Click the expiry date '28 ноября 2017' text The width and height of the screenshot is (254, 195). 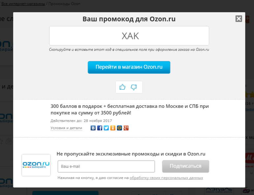(x=98, y=121)
